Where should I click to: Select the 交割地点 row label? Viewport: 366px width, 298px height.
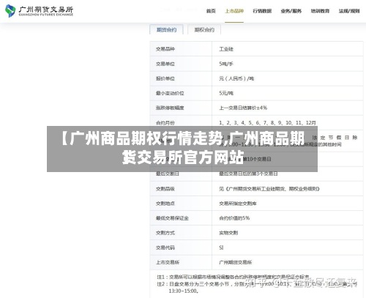[165, 204]
